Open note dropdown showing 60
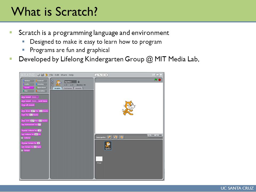The image size is (256, 192). (x=32, y=121)
